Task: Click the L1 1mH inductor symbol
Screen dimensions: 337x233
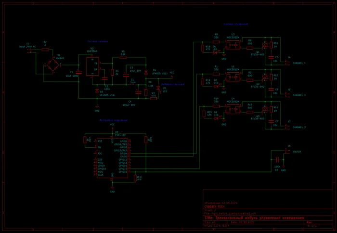Action: [133, 85]
